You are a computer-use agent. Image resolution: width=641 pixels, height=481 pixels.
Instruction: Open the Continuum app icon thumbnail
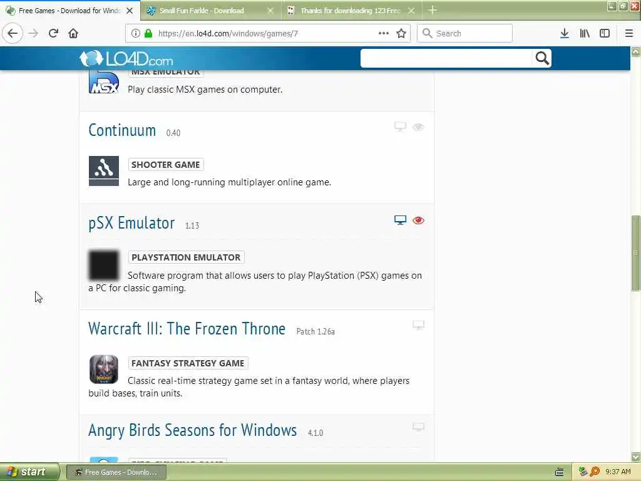click(x=104, y=171)
